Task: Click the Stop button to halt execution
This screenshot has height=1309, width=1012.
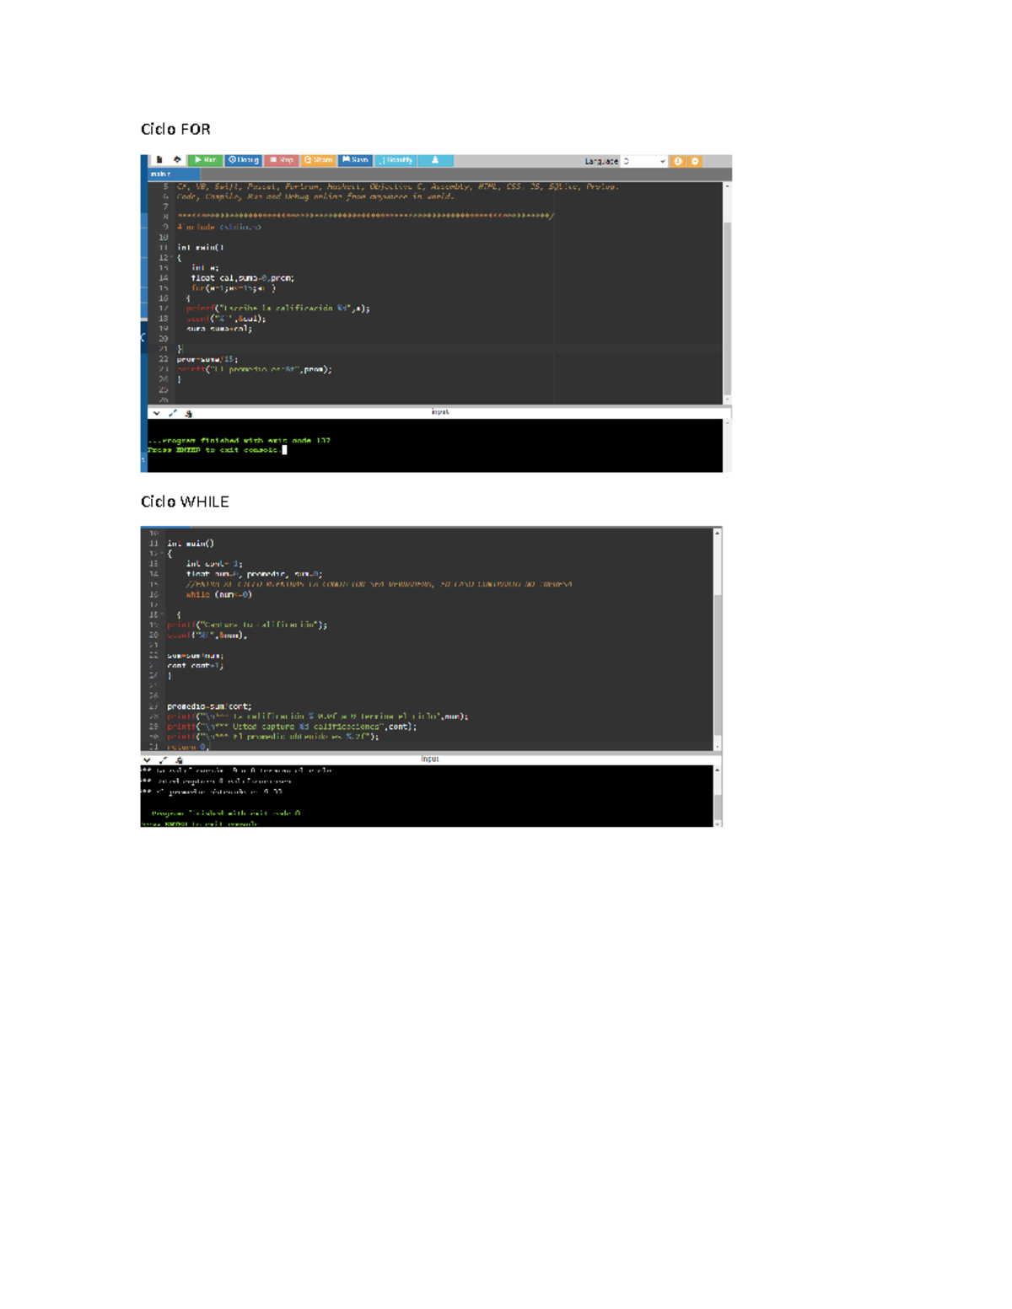Action: pyautogui.click(x=281, y=159)
